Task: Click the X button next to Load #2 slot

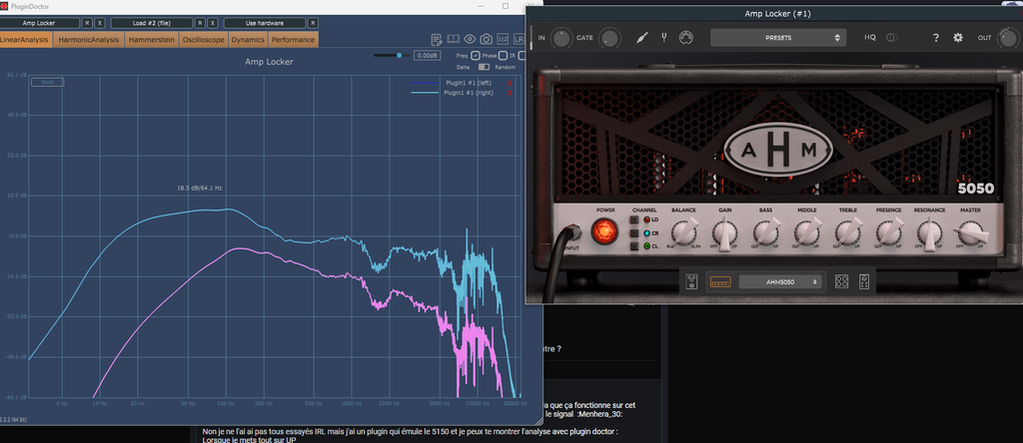Action: (x=212, y=23)
